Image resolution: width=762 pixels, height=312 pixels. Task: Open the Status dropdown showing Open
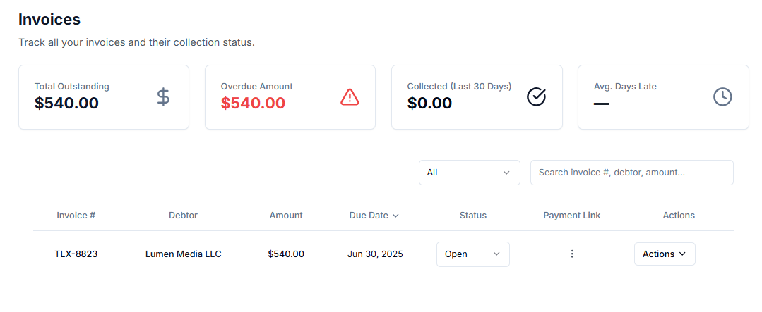tap(472, 254)
